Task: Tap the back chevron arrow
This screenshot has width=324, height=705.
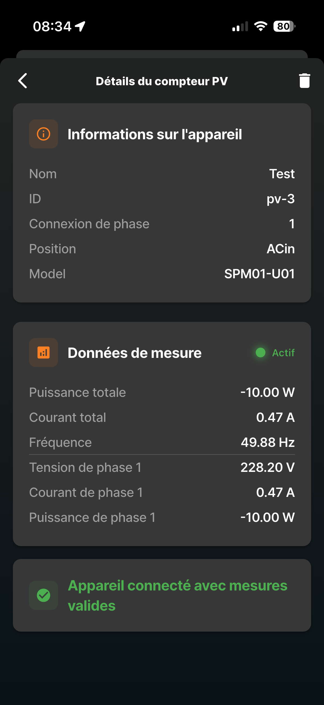Action: (x=23, y=81)
